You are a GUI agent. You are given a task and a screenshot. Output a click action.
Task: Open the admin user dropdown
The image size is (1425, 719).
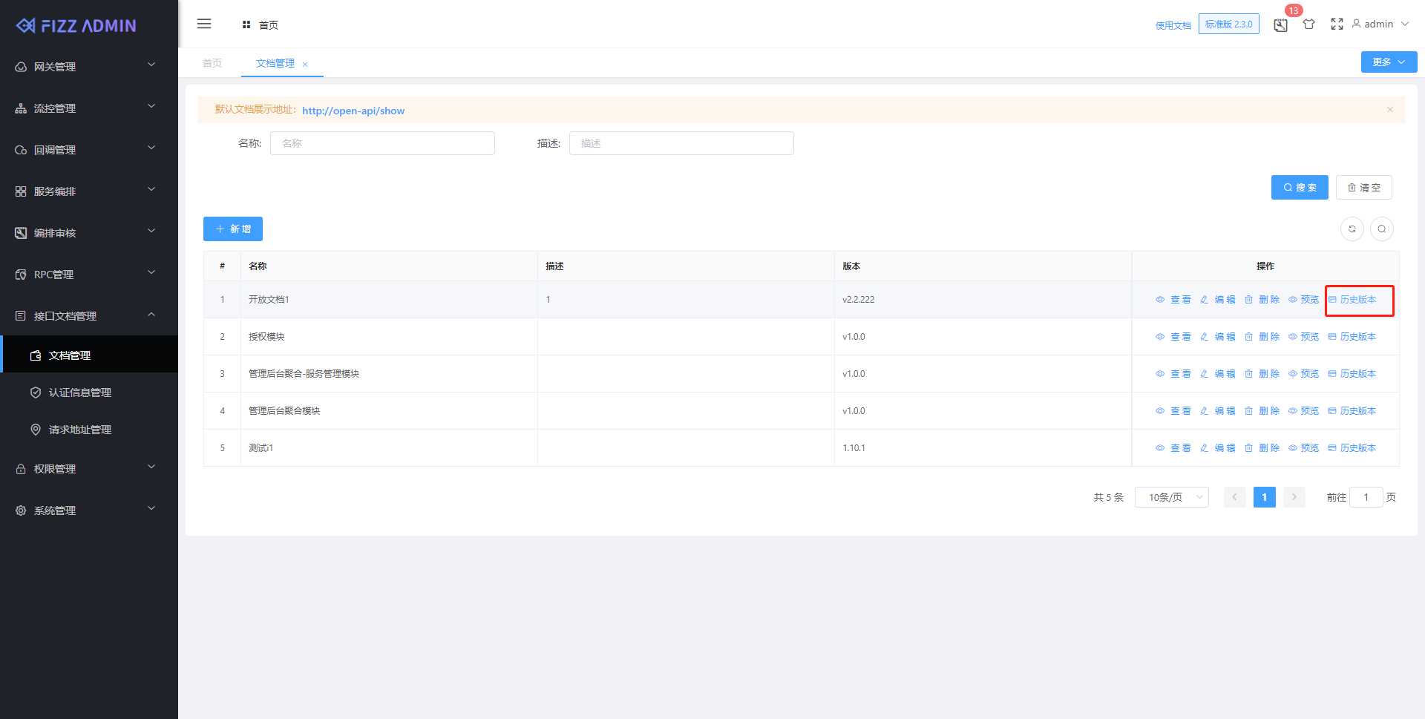click(1380, 24)
